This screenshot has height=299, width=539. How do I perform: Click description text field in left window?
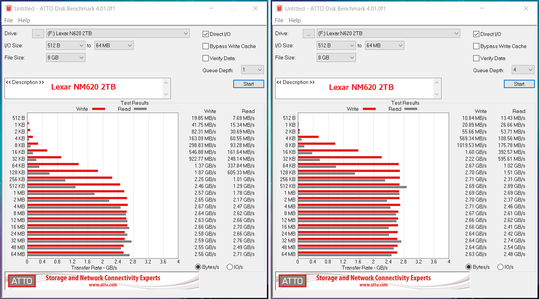click(x=84, y=88)
